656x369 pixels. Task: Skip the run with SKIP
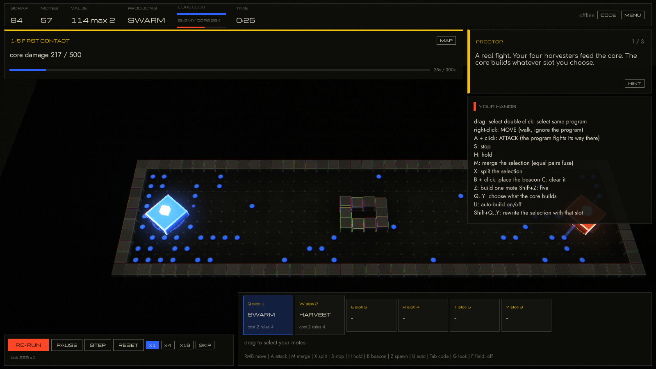click(x=205, y=345)
